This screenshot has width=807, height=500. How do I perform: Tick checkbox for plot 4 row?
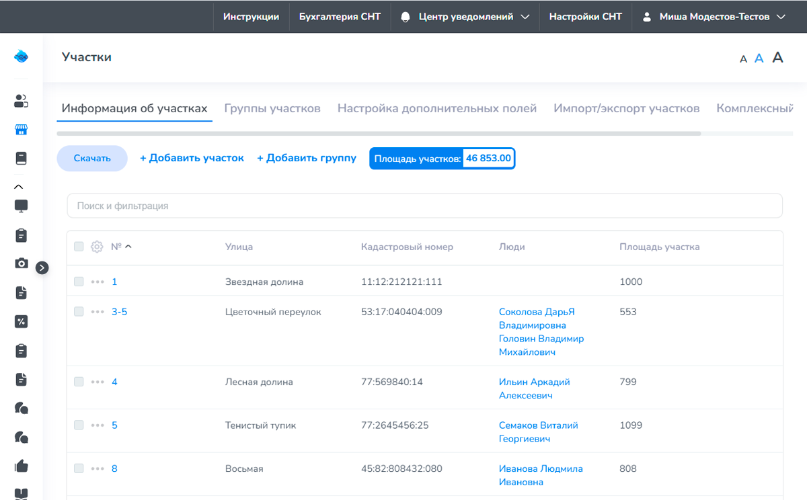coord(79,382)
